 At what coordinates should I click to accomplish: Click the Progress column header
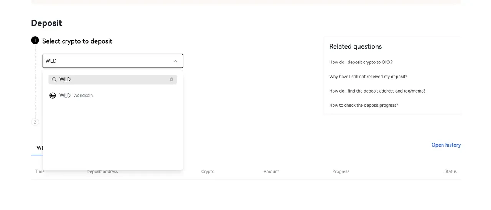341,171
